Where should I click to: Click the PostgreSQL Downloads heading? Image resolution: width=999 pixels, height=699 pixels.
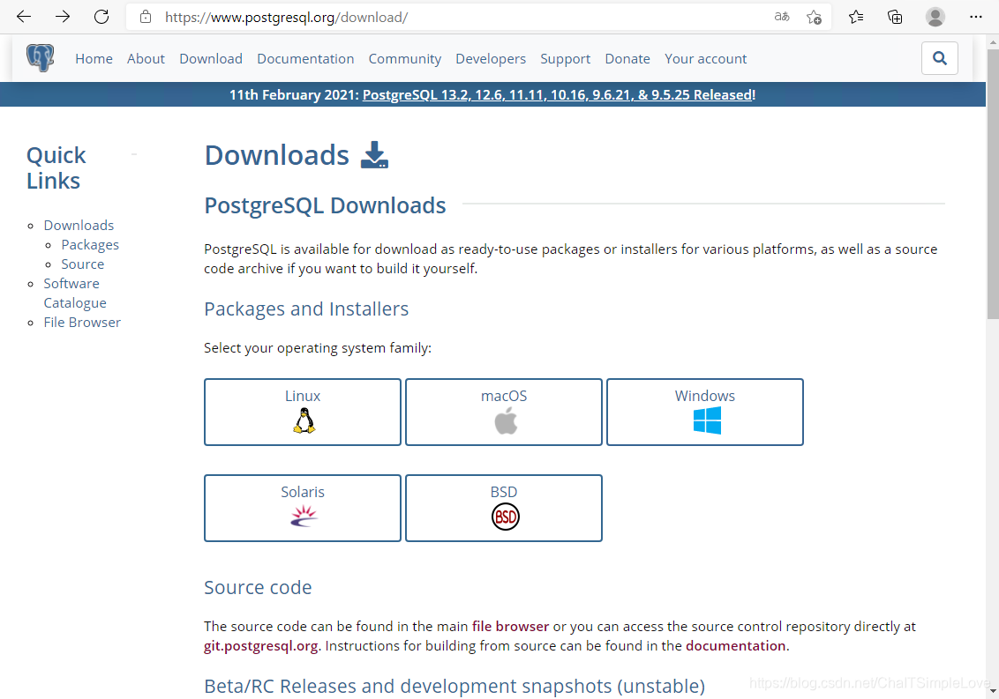325,205
